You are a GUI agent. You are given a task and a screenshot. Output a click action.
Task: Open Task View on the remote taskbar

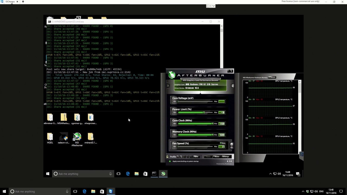point(118,174)
